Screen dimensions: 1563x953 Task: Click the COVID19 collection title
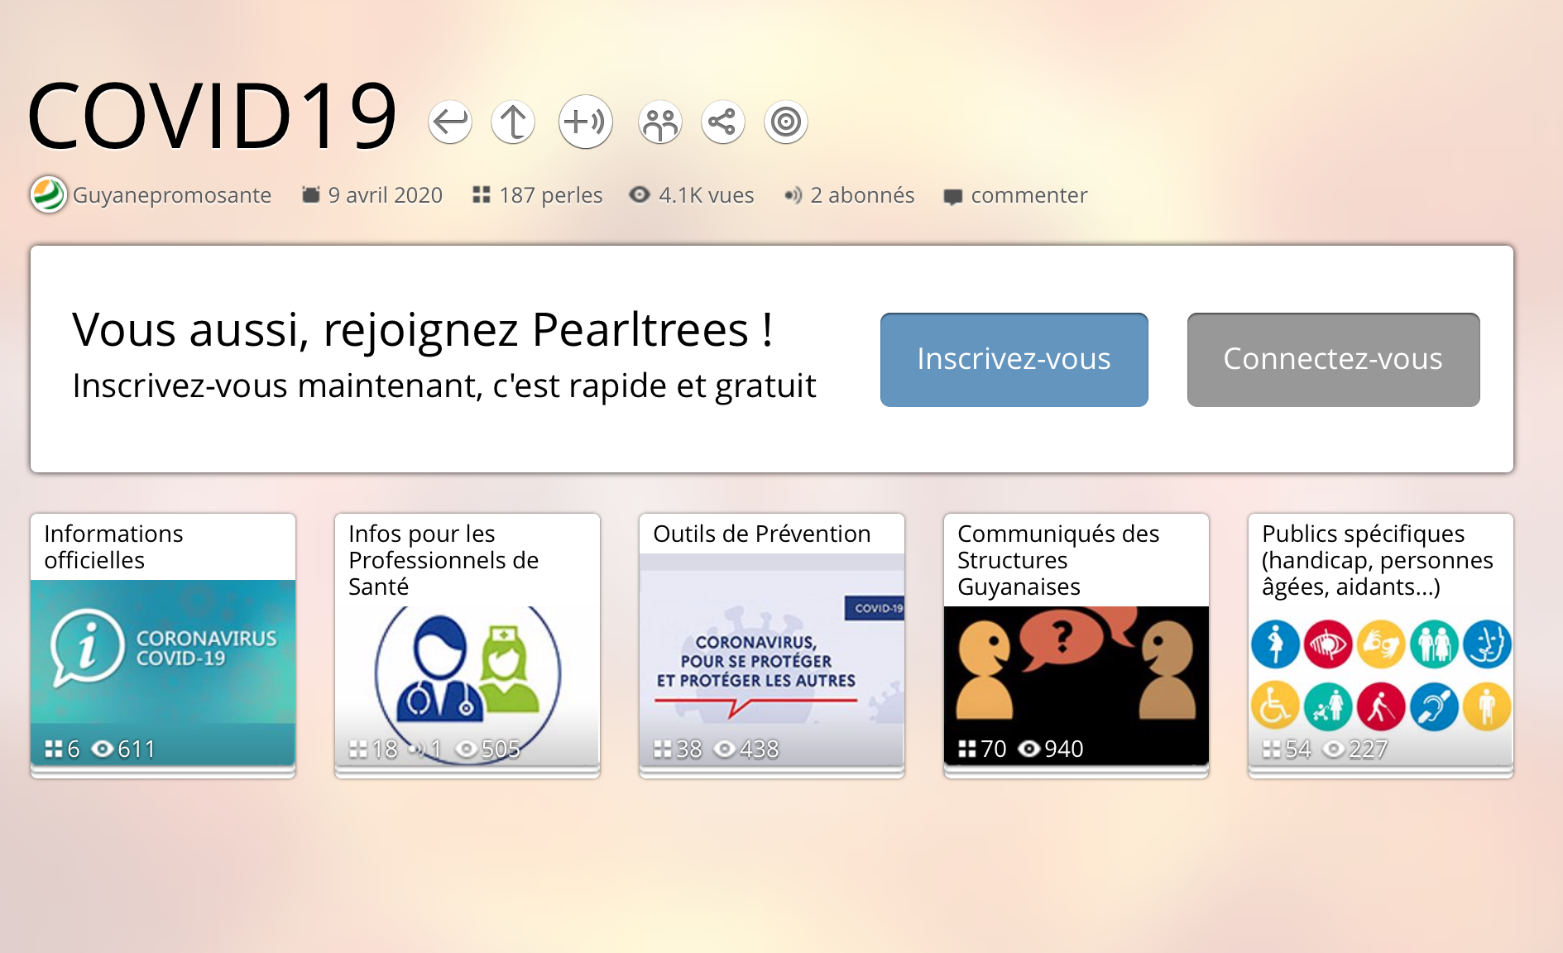click(x=213, y=116)
